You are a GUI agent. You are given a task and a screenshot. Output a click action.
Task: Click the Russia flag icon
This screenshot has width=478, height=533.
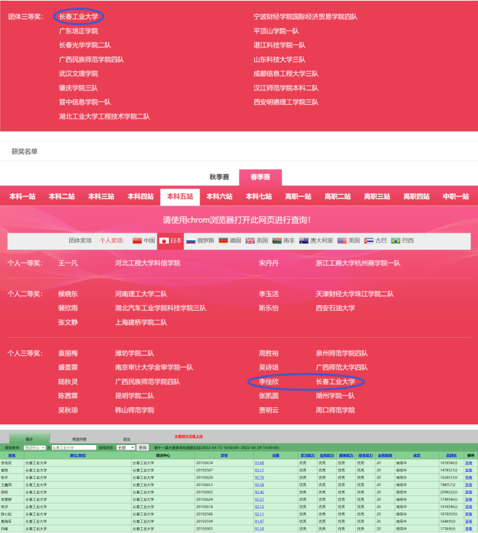coord(191,241)
